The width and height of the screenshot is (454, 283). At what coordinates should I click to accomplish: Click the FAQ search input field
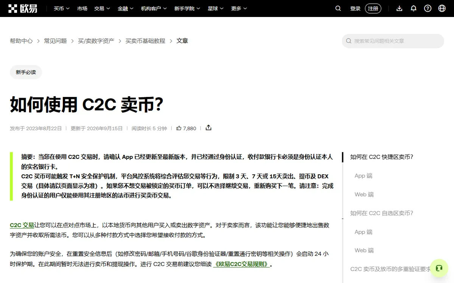click(x=393, y=41)
